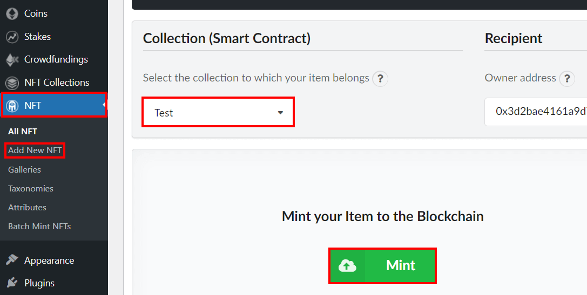Open the Test collection dropdown
587x295 pixels.
(218, 112)
